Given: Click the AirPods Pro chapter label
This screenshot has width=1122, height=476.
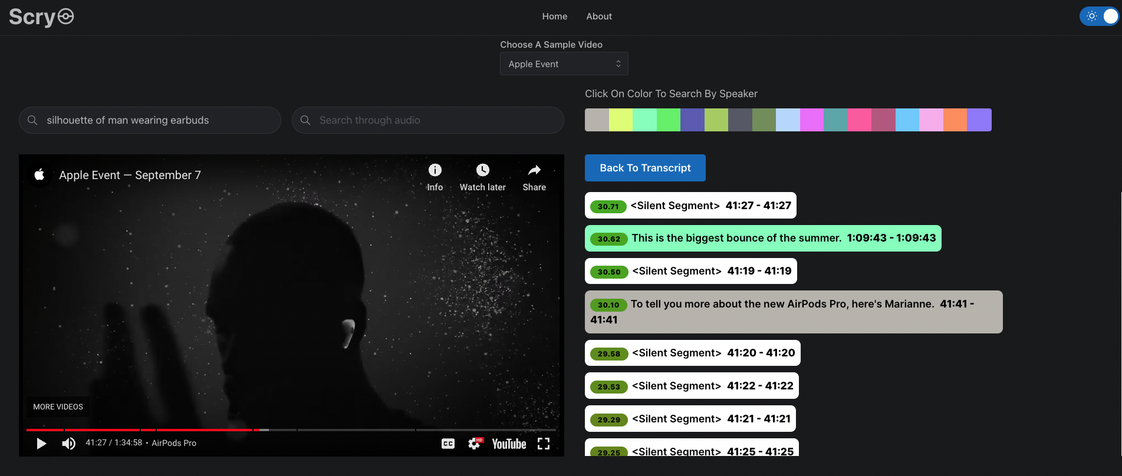Looking at the screenshot, I should (174, 443).
